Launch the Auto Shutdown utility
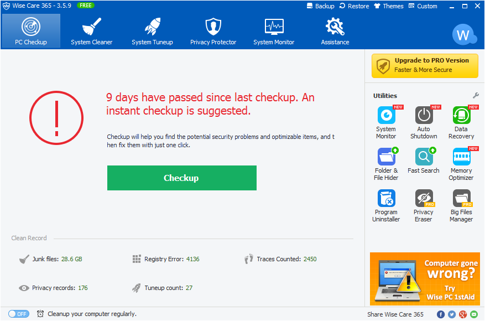 [424, 122]
